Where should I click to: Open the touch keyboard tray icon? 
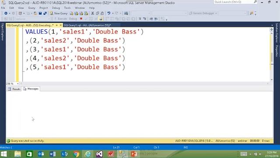tap(244, 154)
